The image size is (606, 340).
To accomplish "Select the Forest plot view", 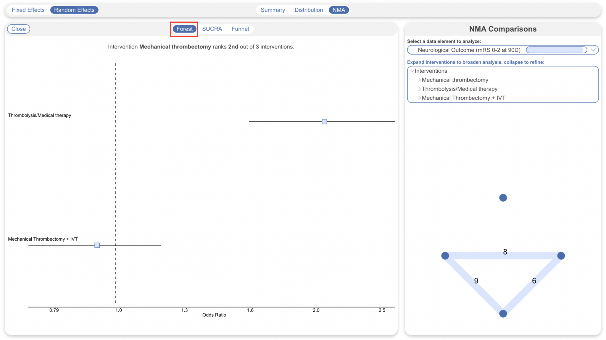I will click(184, 29).
